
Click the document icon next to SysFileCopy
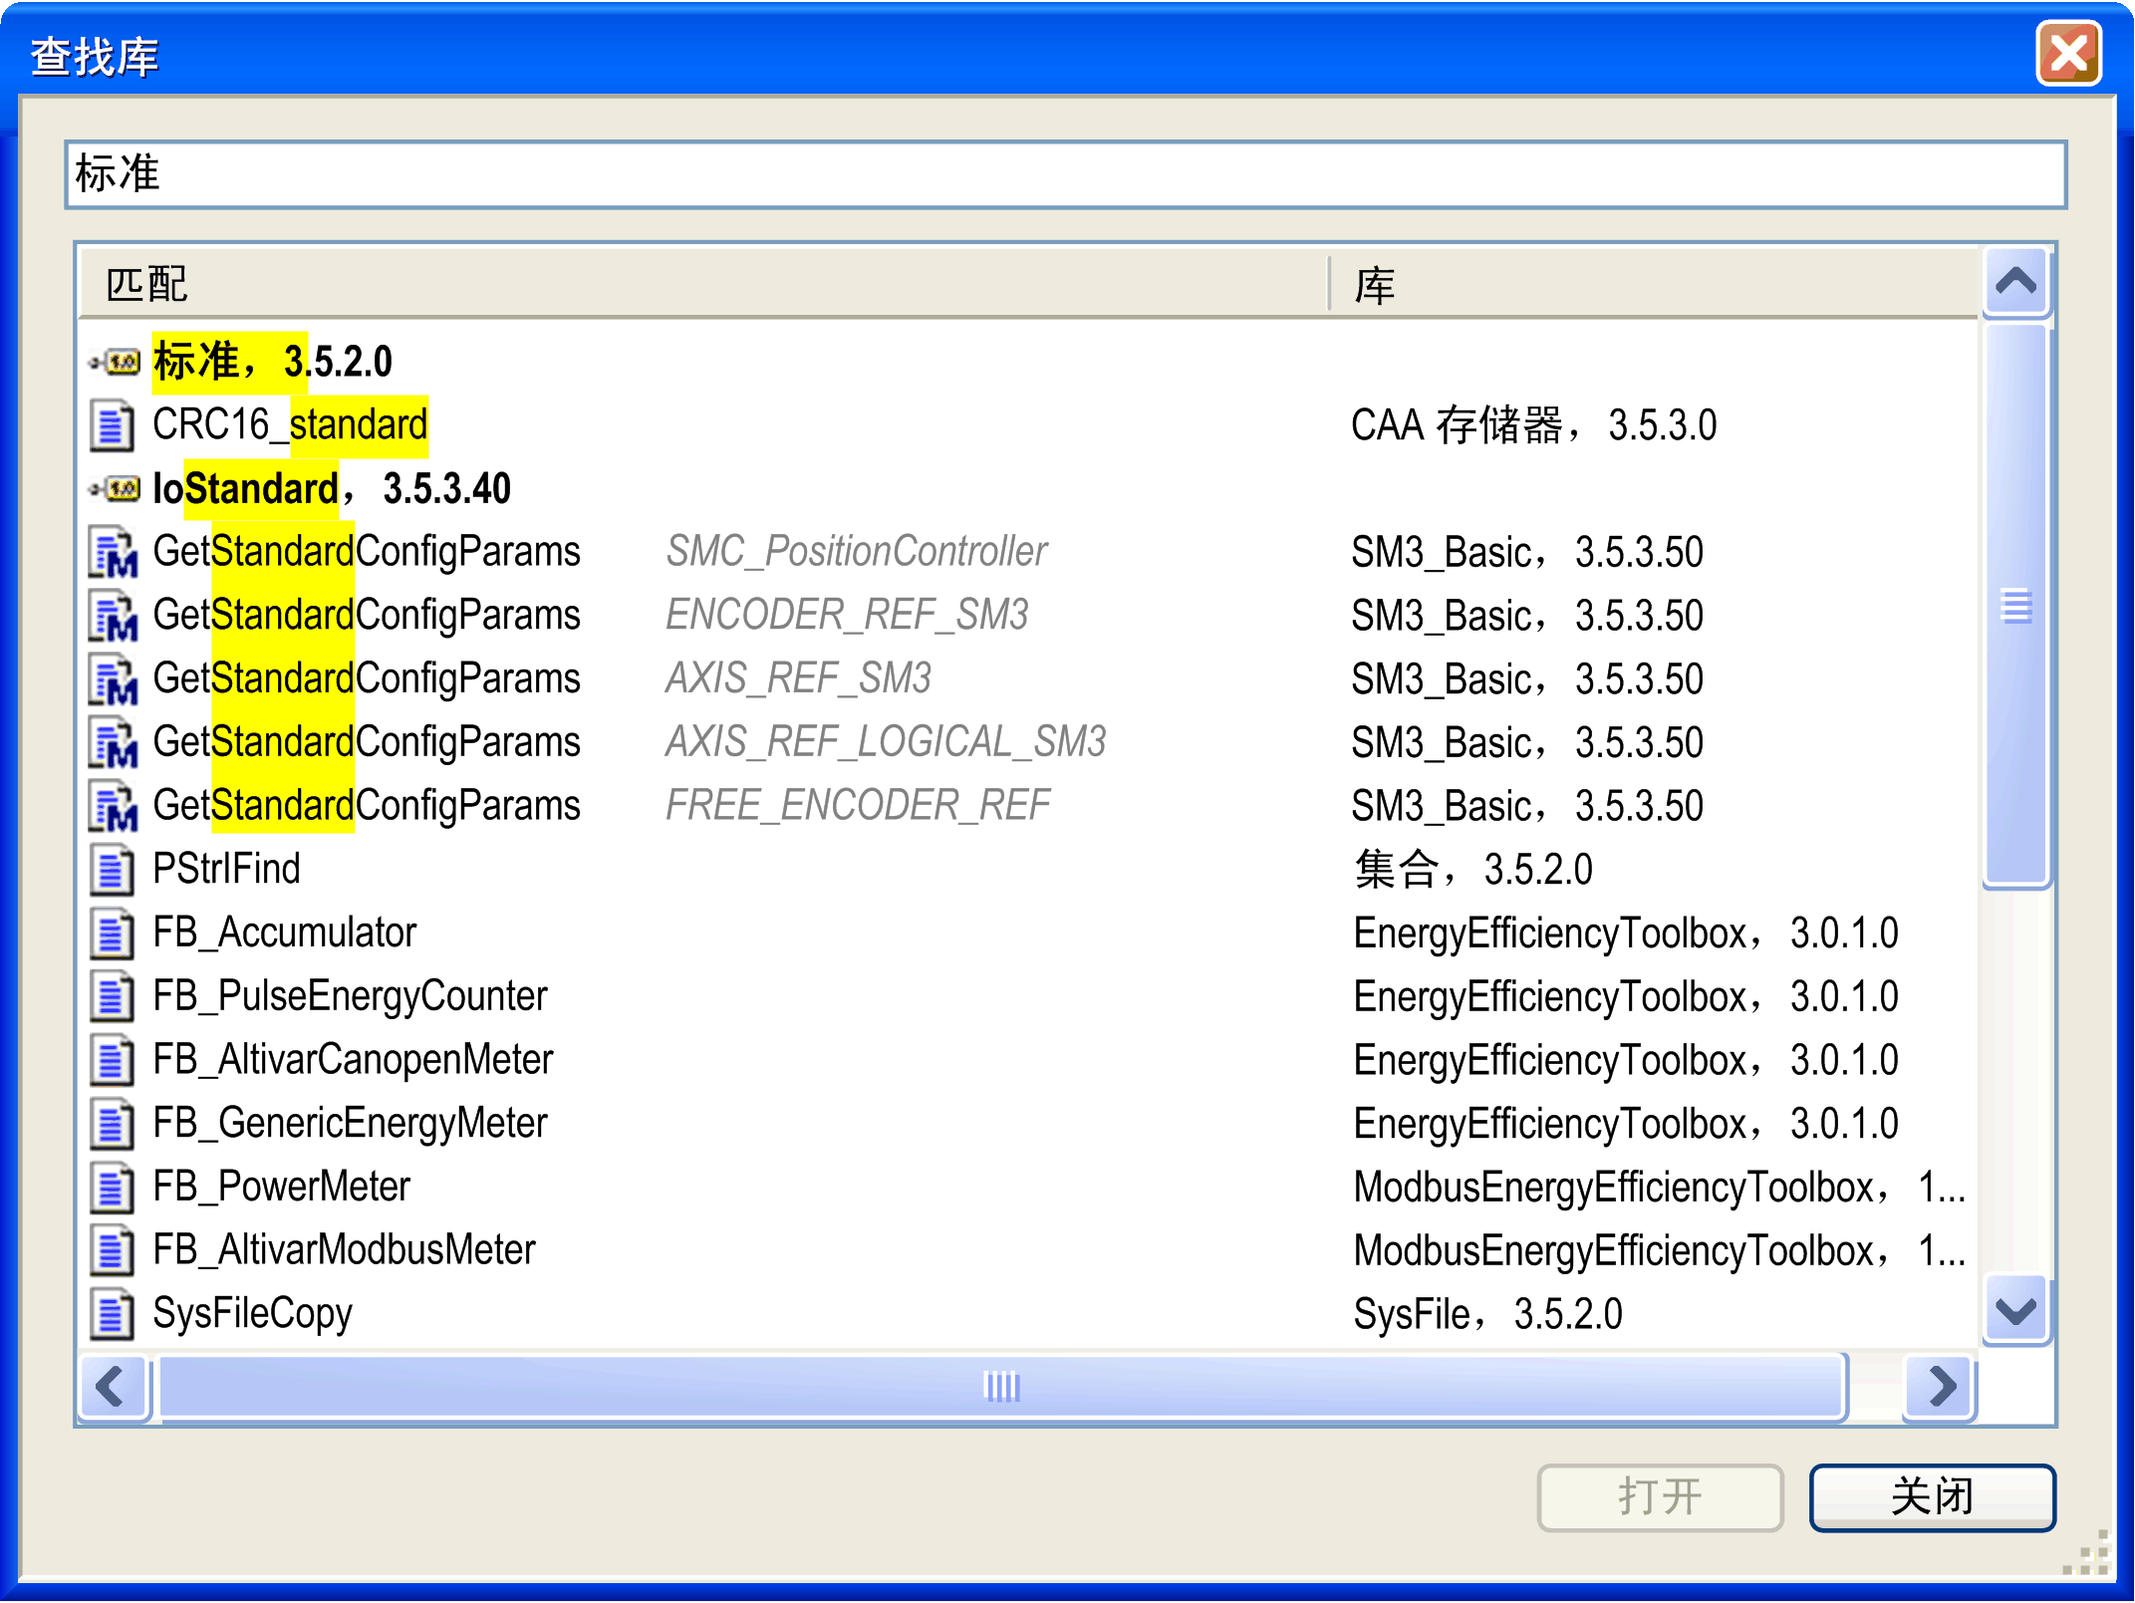point(112,1314)
